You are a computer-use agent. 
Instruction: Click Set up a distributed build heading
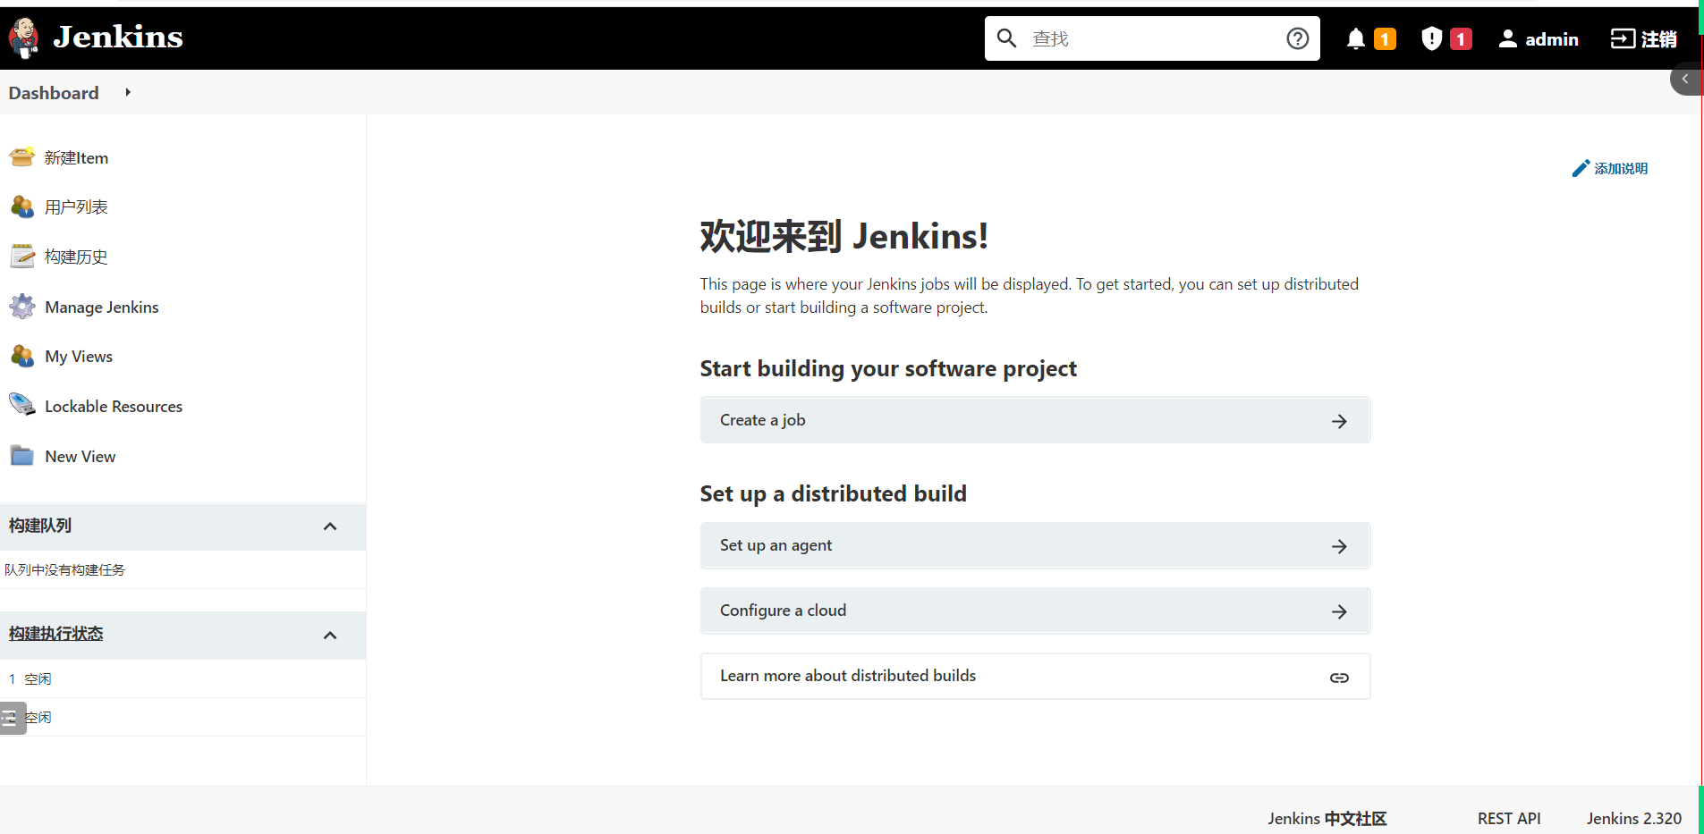[x=834, y=494]
